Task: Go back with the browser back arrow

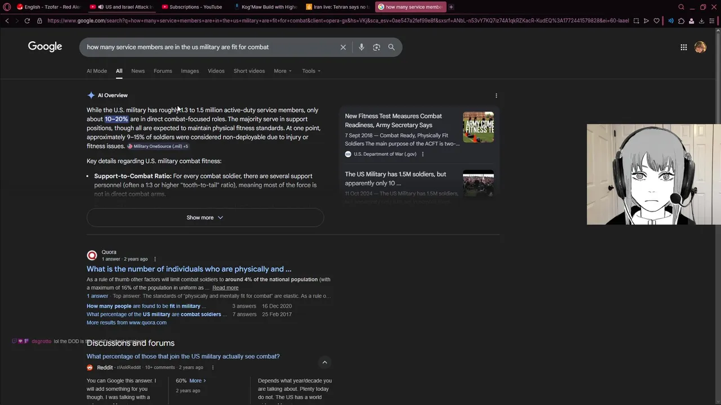Action: pos(7,21)
